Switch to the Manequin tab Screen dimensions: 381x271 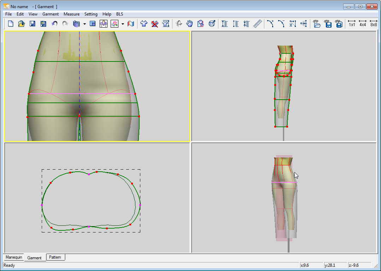[x=14, y=257]
